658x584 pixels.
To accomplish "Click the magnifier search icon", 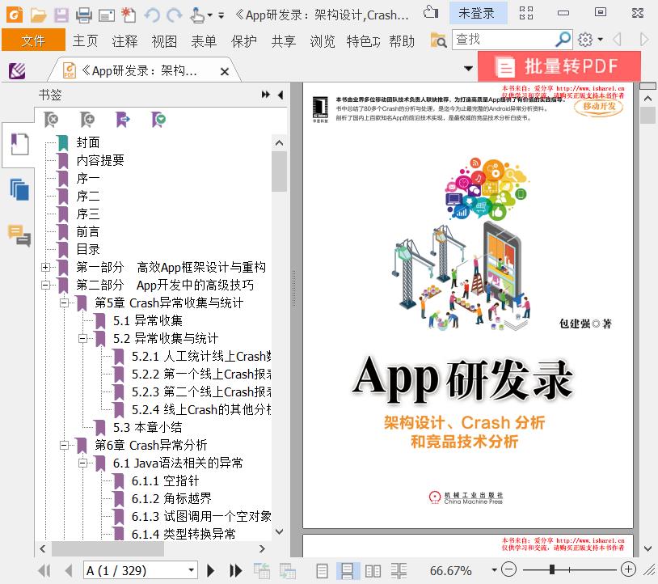I will coord(563,40).
